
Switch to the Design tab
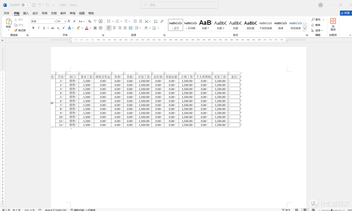tap(35, 13)
